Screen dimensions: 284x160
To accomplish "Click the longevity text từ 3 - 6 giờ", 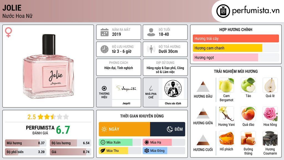I will pos(121,51).
